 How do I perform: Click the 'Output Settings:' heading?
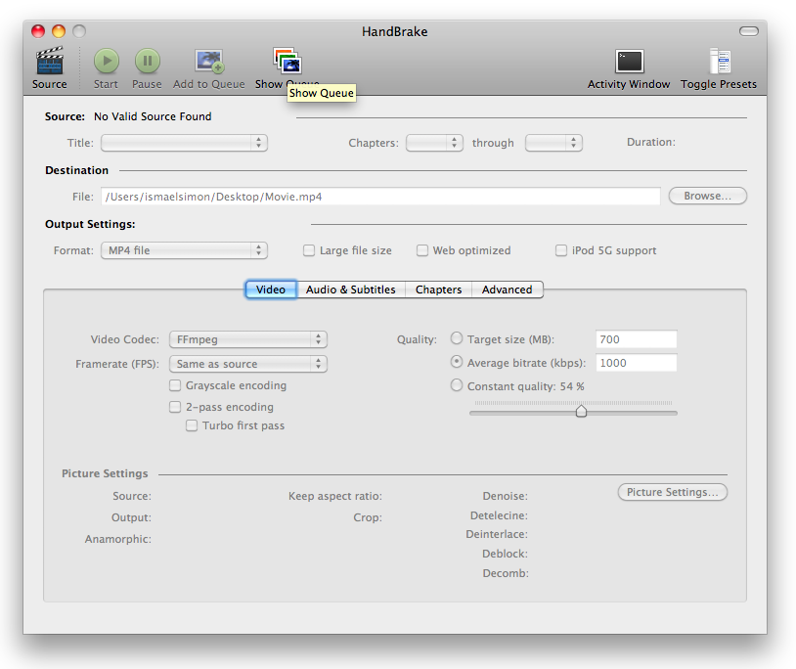(90, 224)
